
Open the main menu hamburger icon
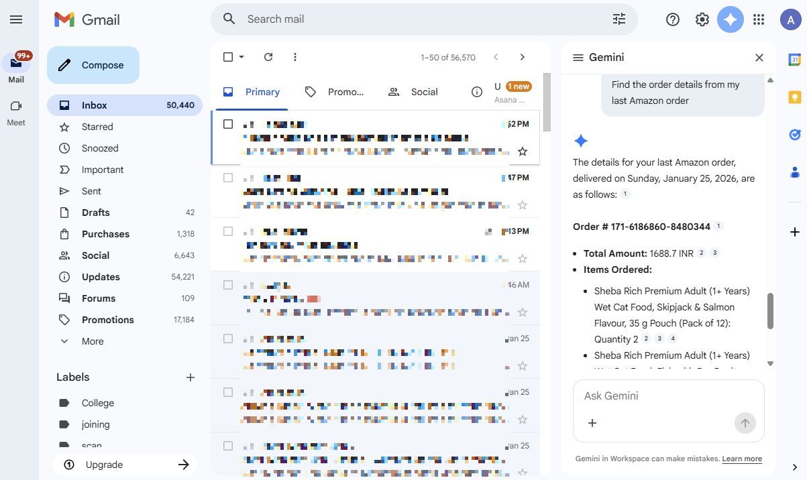(x=16, y=19)
